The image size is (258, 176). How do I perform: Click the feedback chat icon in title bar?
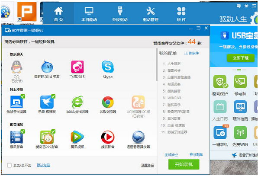(x=239, y=6)
